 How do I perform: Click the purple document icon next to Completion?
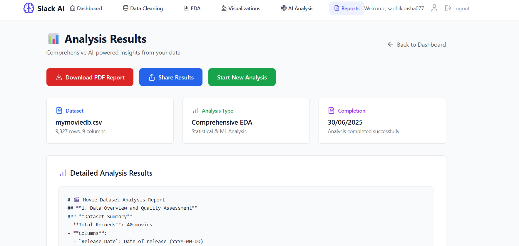[x=331, y=111]
